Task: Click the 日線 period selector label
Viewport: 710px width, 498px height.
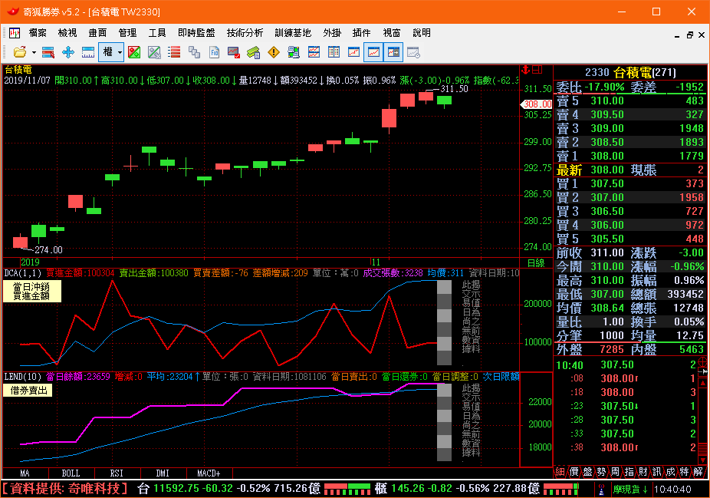Action: (536, 263)
